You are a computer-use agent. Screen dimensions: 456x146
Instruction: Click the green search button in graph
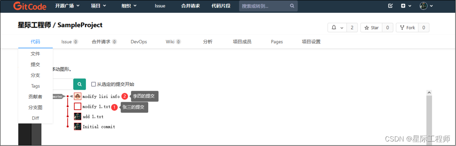79,84
